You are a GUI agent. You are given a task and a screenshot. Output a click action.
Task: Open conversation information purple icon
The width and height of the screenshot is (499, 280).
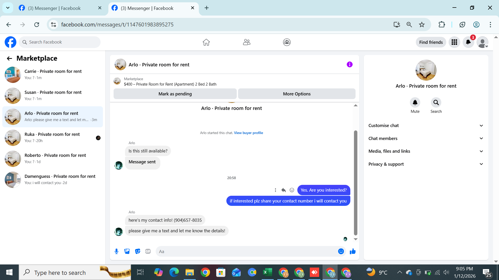(x=350, y=65)
